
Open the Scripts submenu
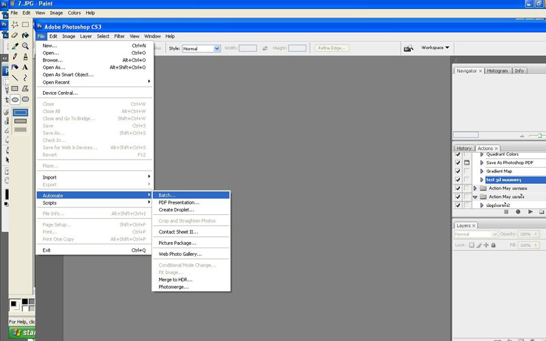(x=94, y=203)
